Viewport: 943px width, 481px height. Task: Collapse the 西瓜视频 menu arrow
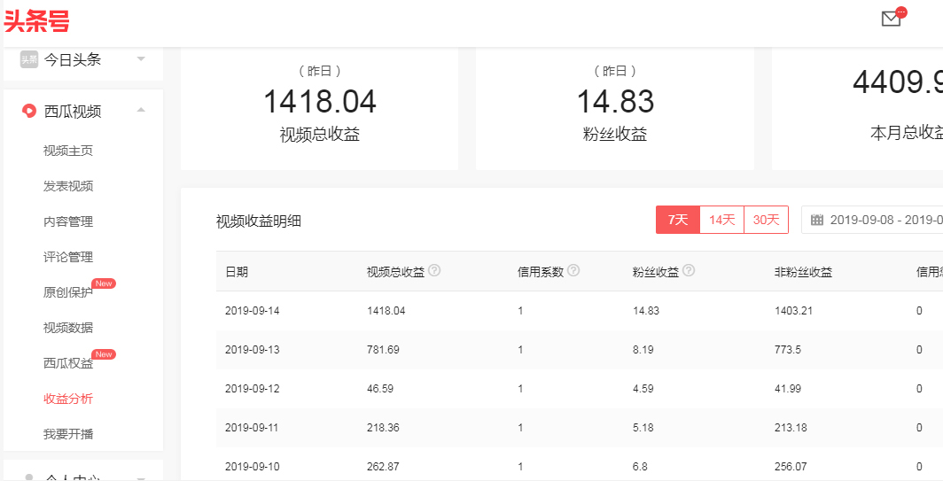141,110
